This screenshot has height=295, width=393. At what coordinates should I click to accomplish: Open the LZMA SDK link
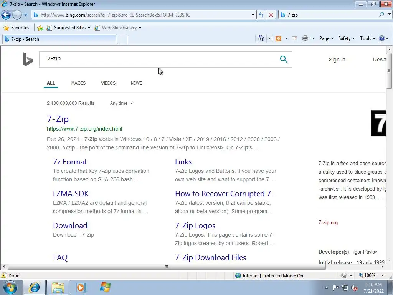pyautogui.click(x=71, y=194)
